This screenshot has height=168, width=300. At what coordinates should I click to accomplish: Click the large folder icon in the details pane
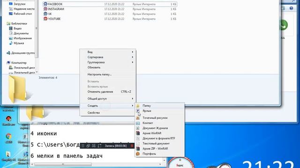(18, 89)
